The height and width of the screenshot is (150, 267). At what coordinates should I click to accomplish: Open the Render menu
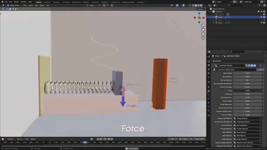point(16,2)
